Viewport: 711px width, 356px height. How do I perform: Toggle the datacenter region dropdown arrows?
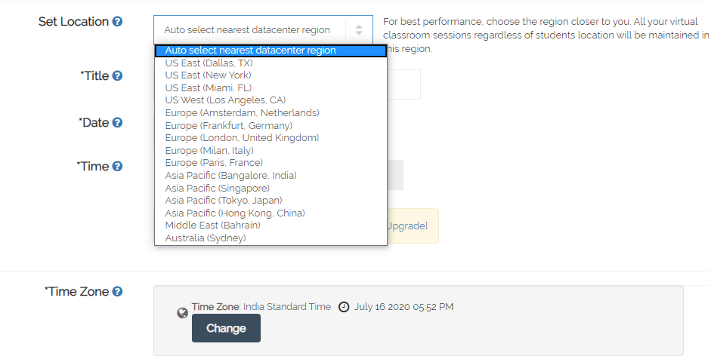(x=359, y=30)
